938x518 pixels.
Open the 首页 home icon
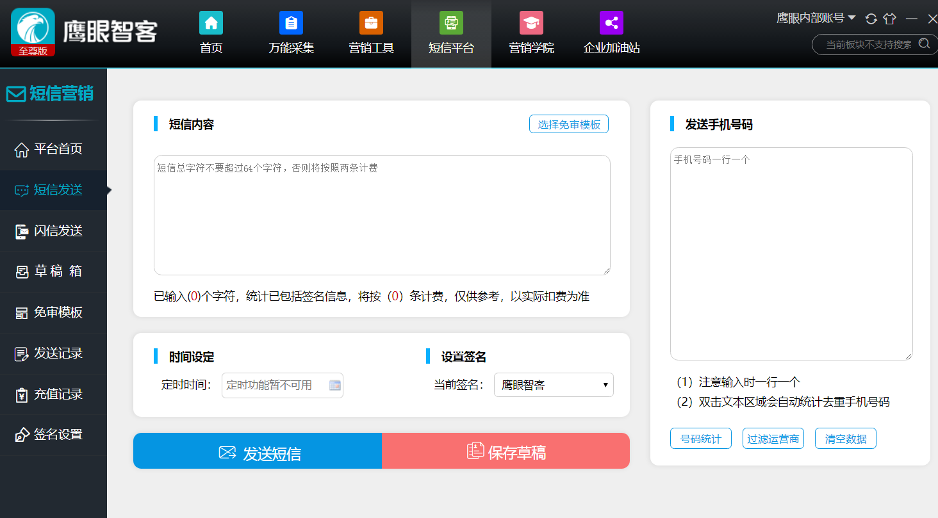pos(211,23)
